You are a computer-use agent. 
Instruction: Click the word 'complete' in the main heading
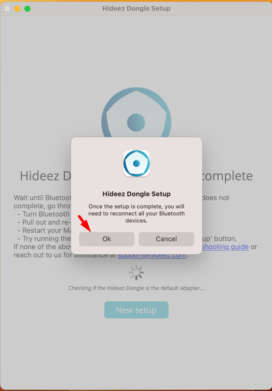pos(227,176)
